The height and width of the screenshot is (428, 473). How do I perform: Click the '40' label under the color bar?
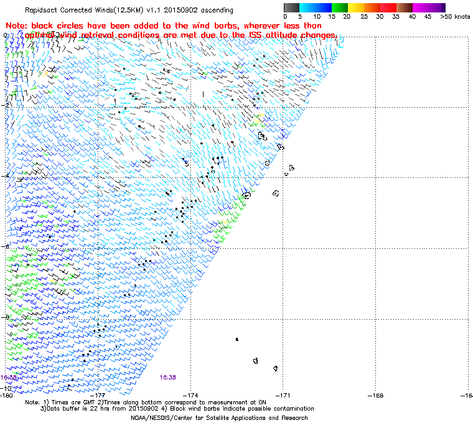pos(412,17)
